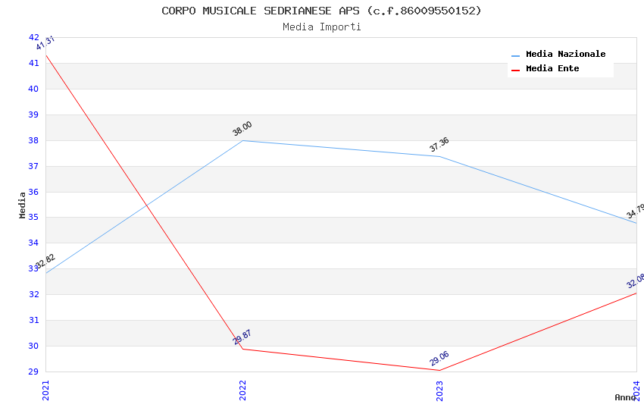Click the 29.06 data point label
The width and height of the screenshot is (644, 417).
pyautogui.click(x=439, y=359)
